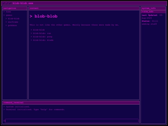Click the 'Status: Still adding stuff' line

pos(150,22)
